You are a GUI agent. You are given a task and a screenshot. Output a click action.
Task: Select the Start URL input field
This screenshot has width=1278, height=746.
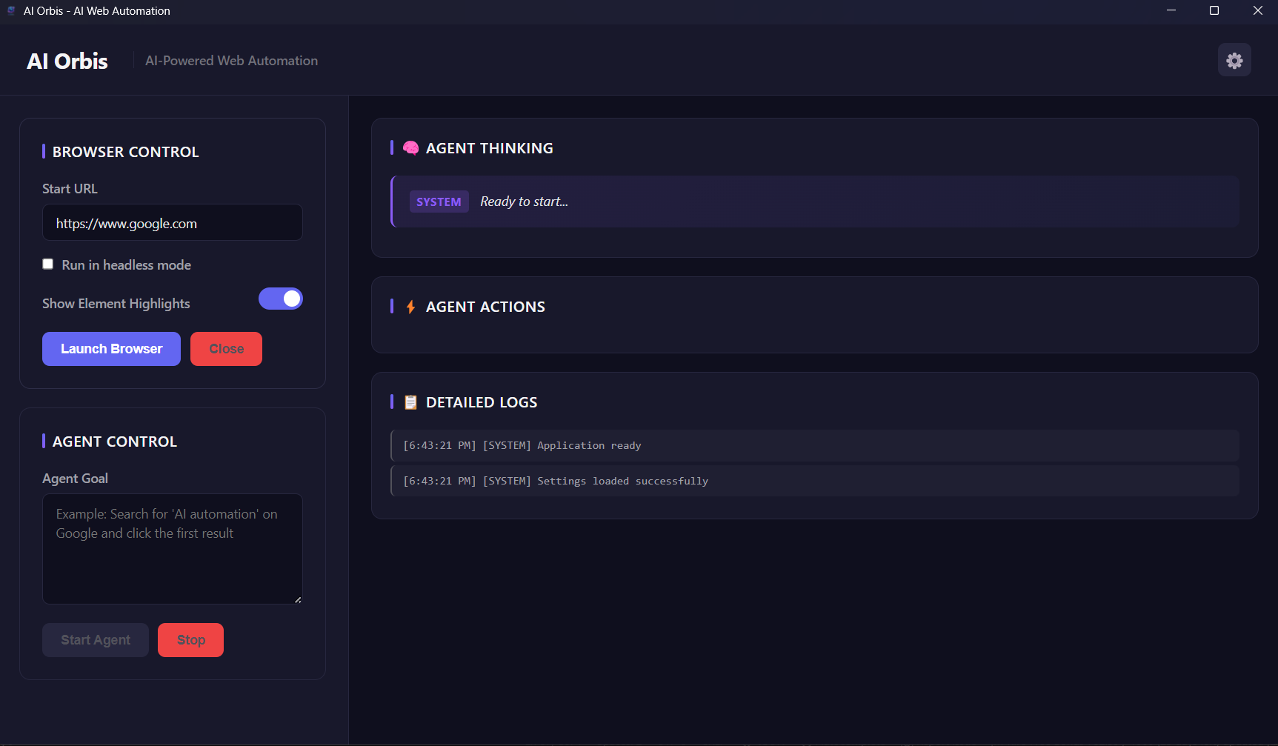coord(172,222)
